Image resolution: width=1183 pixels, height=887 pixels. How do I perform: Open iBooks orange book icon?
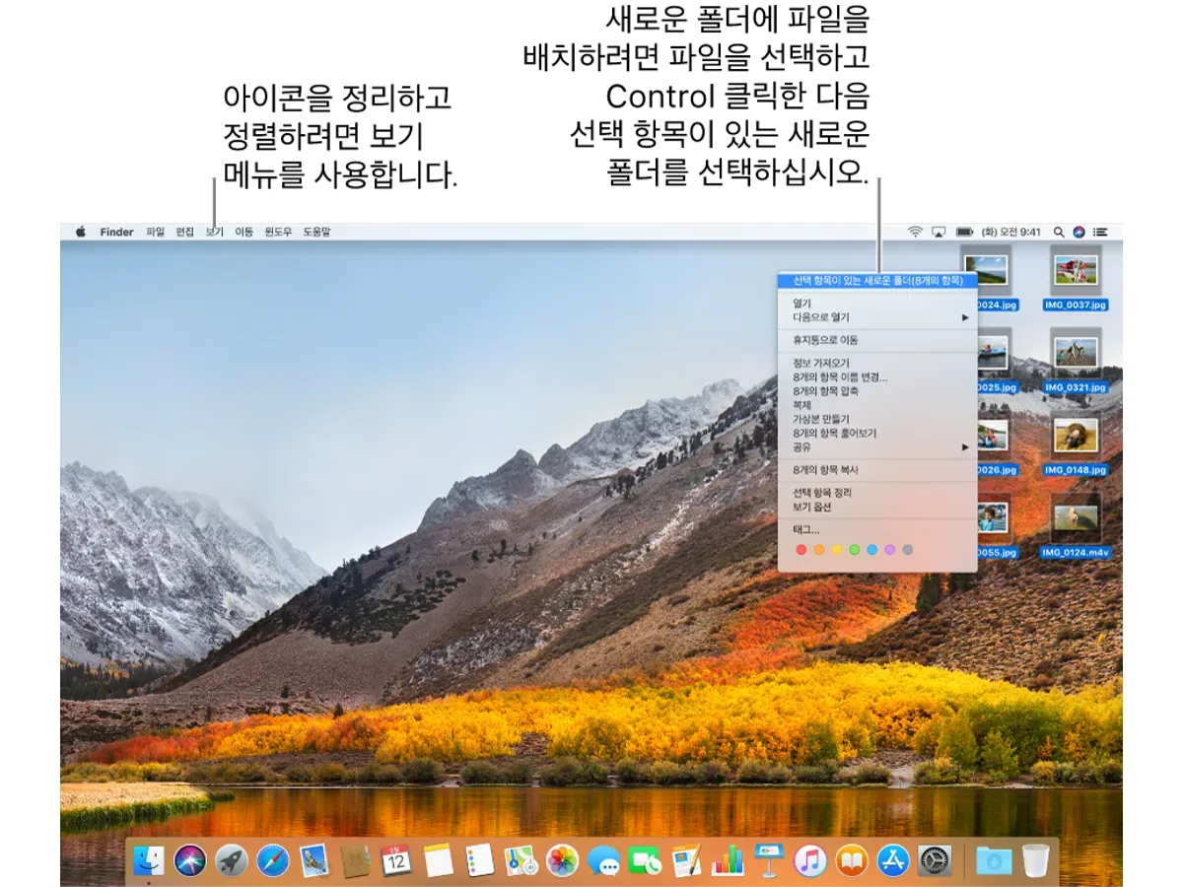click(852, 860)
